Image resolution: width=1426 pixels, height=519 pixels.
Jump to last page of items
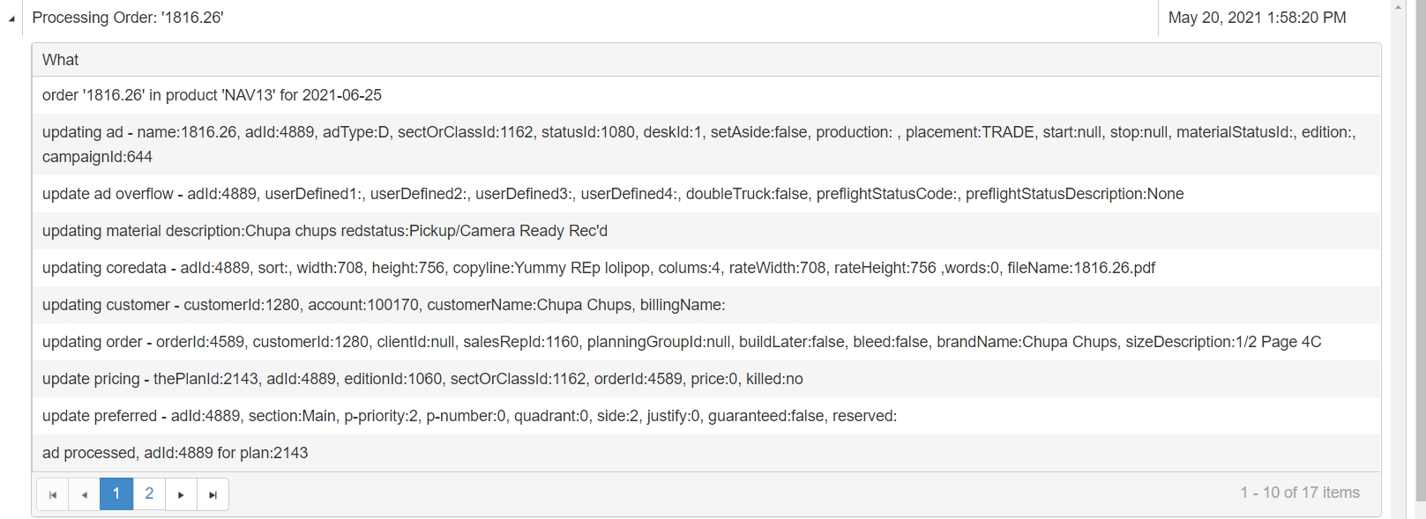(213, 494)
